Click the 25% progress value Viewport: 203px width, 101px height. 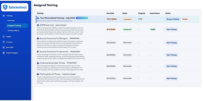[x=140, y=19]
